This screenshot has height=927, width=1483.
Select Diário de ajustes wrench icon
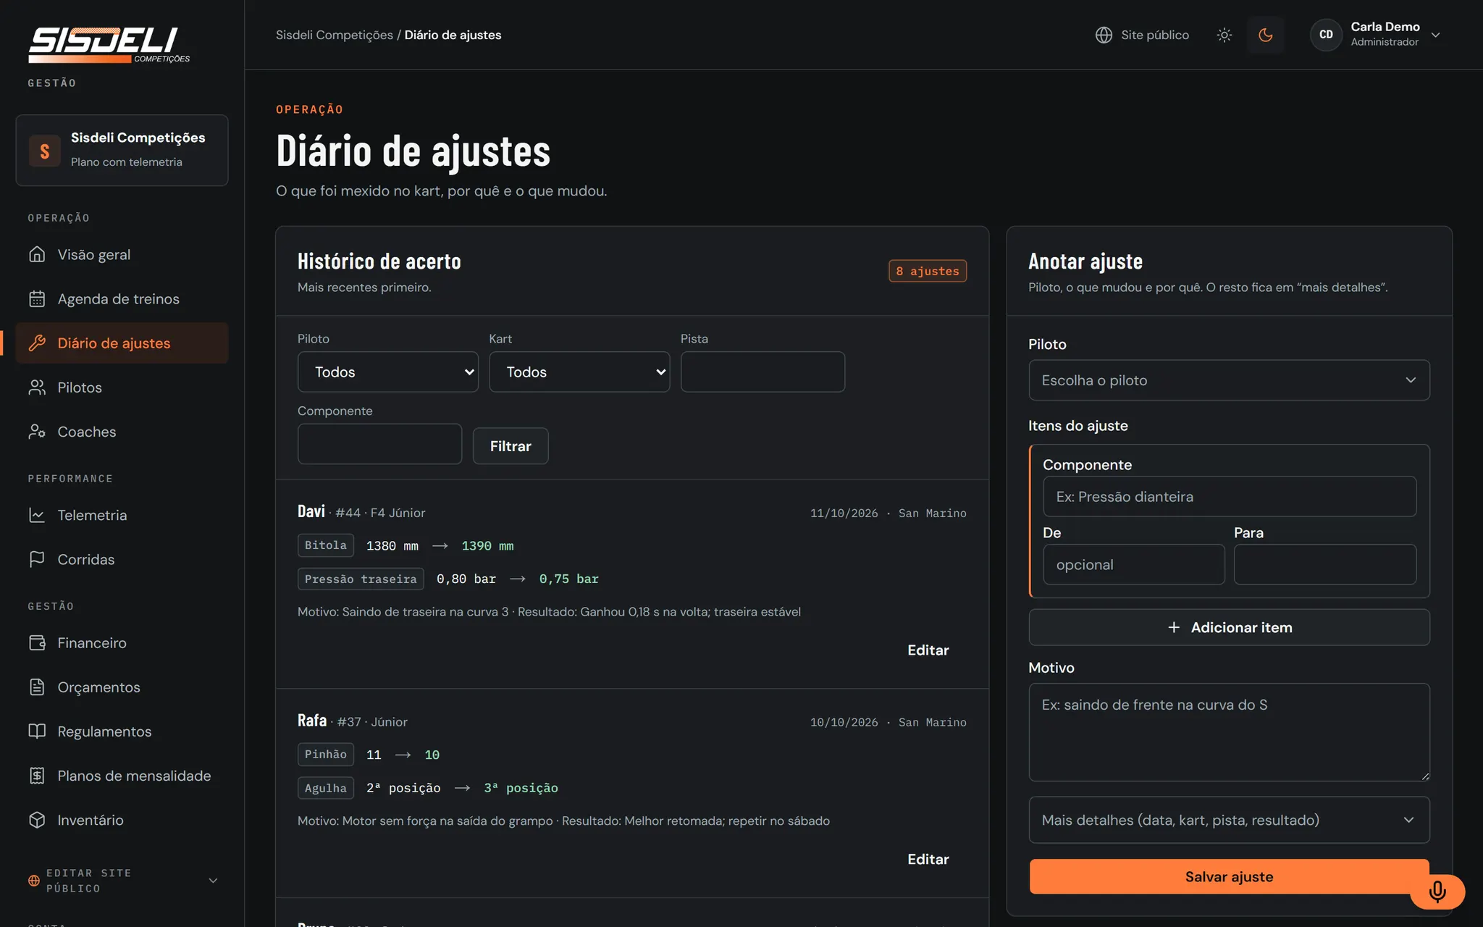tap(37, 343)
